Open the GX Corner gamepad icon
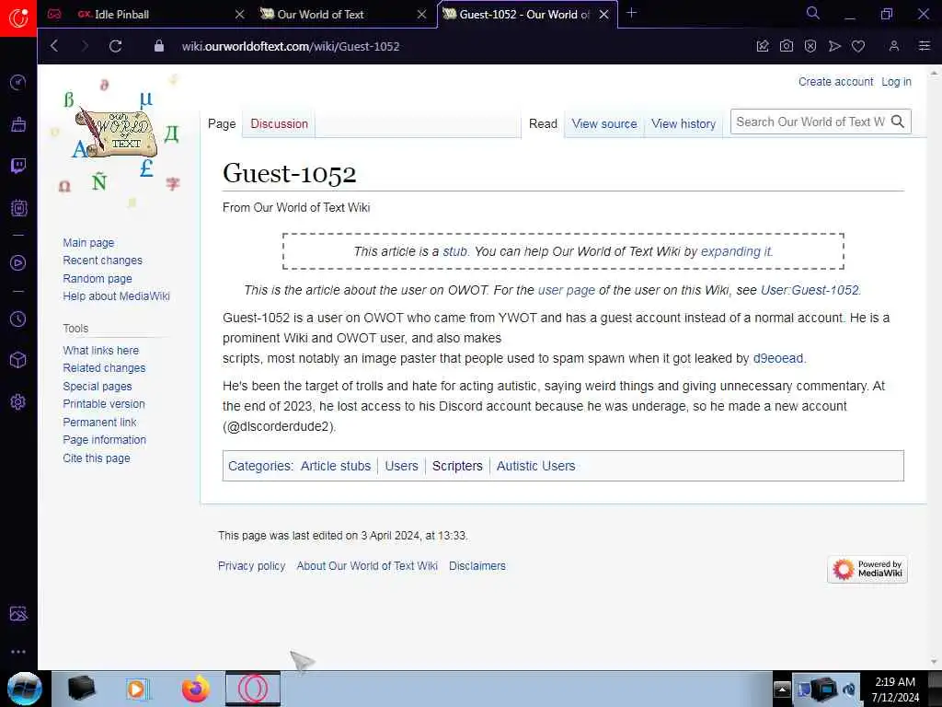942x707 pixels. 54,14
